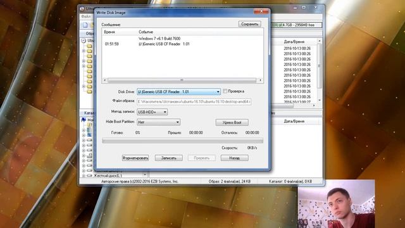Click Образ: 2 файла(ов), 24 KB status text
The height and width of the screenshot is (228, 405).
pyautogui.click(x=230, y=182)
